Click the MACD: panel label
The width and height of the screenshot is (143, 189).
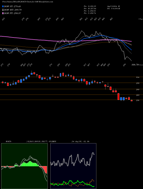tap(8, 141)
